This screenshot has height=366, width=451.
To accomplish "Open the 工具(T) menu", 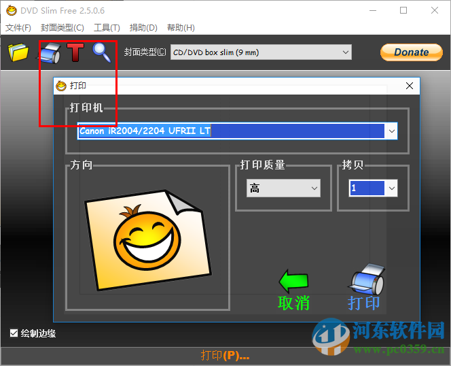I will click(107, 28).
